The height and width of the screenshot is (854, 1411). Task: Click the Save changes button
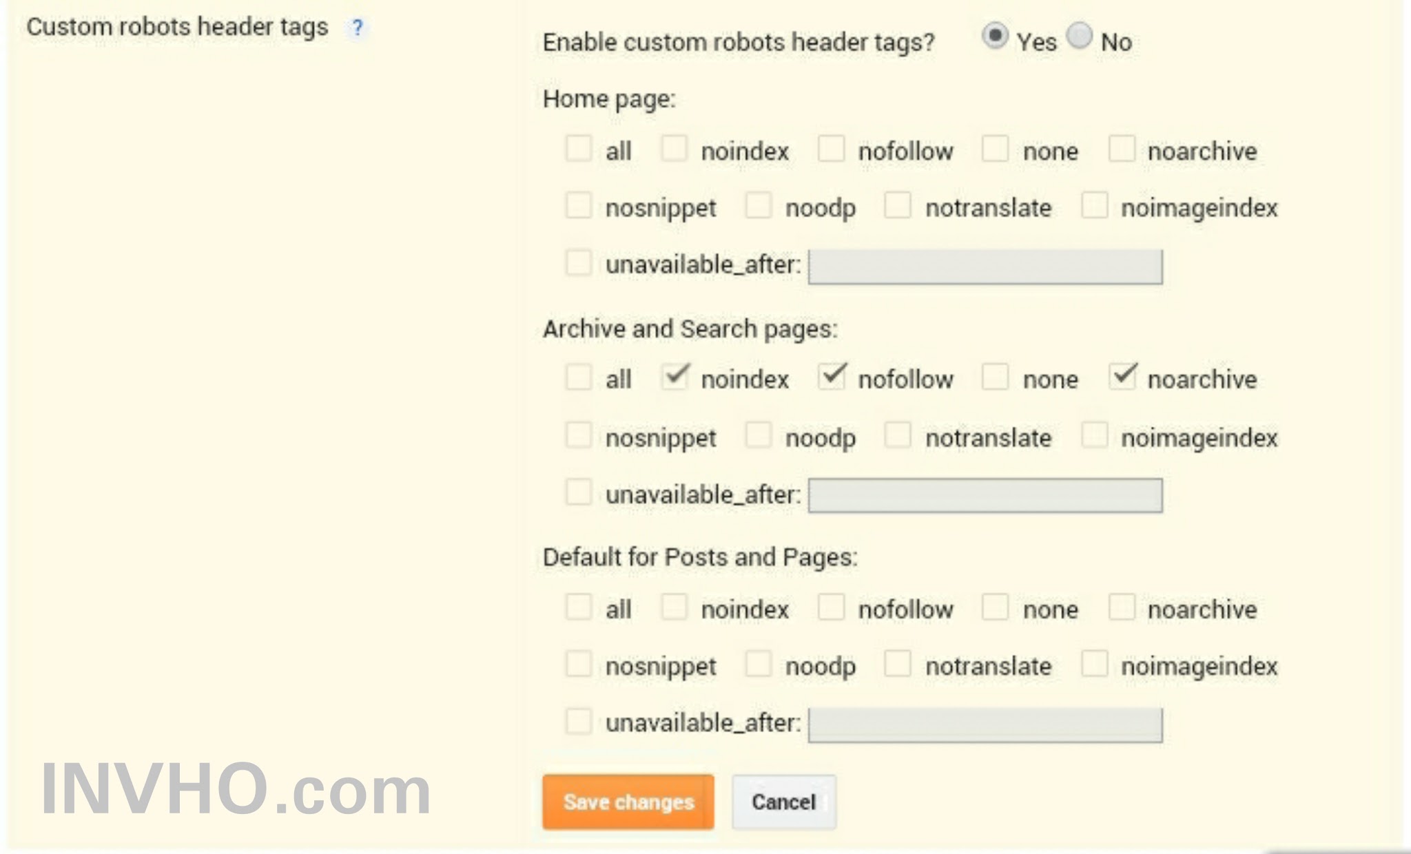click(628, 802)
